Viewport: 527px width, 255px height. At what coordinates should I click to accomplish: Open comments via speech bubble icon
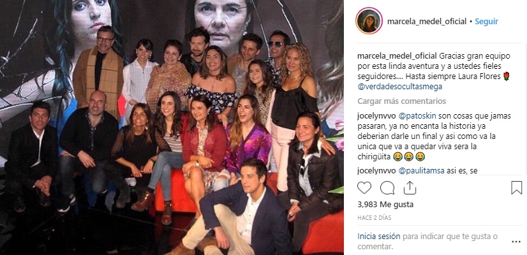pyautogui.click(x=387, y=188)
